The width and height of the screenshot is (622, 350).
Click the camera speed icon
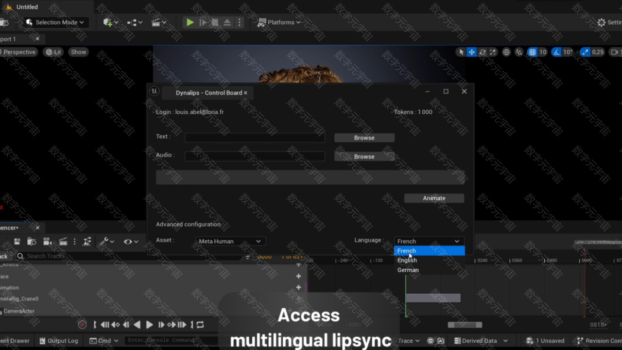pos(615,52)
